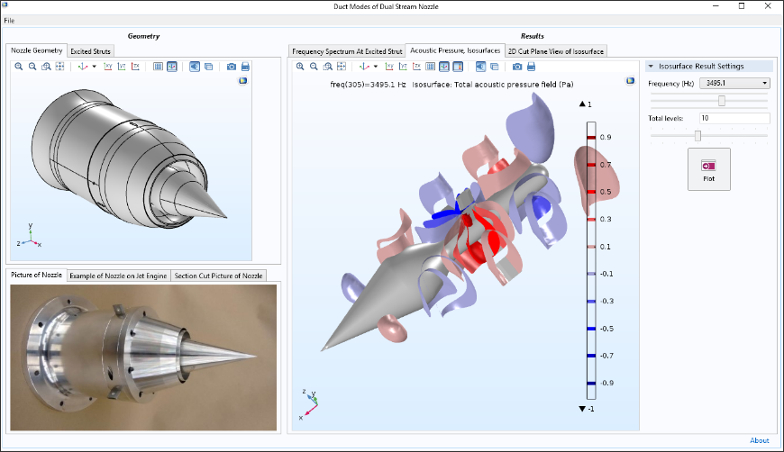Zoom out in the Results plot toolbar

coord(314,67)
